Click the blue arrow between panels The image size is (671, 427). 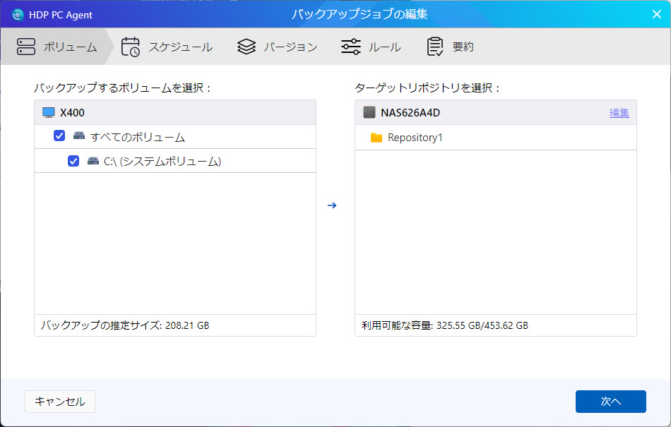point(332,205)
